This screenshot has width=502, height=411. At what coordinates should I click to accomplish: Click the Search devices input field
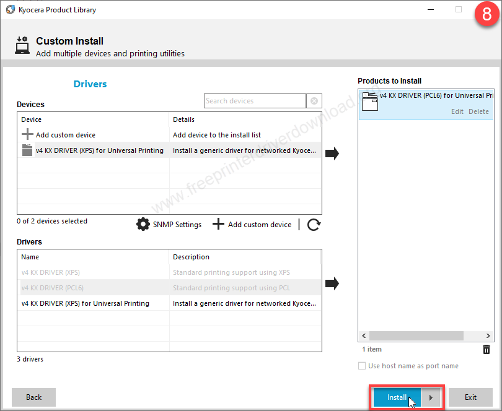click(x=255, y=101)
